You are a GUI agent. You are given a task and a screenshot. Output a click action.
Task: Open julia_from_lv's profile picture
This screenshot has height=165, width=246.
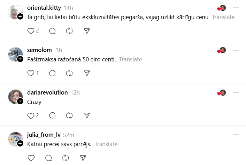coord(15,139)
